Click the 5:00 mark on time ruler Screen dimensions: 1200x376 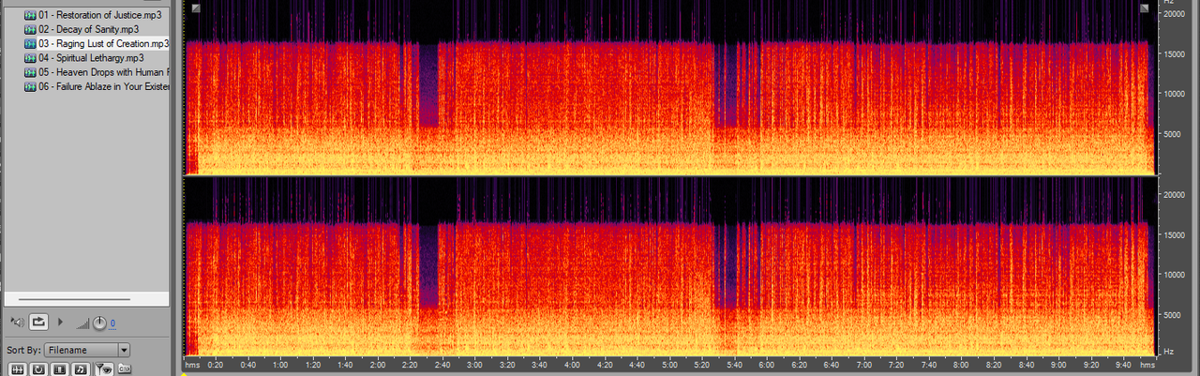(669, 364)
